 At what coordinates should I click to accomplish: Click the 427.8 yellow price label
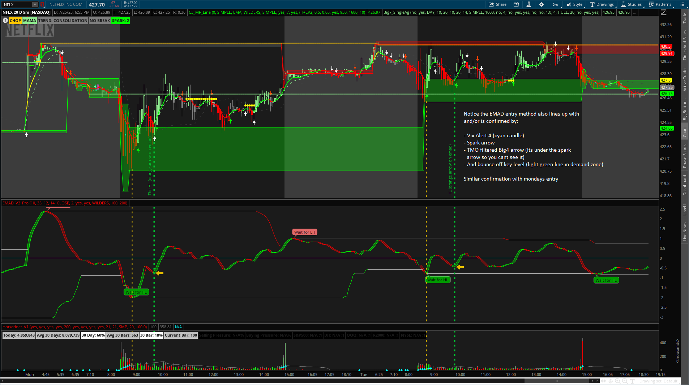(666, 80)
